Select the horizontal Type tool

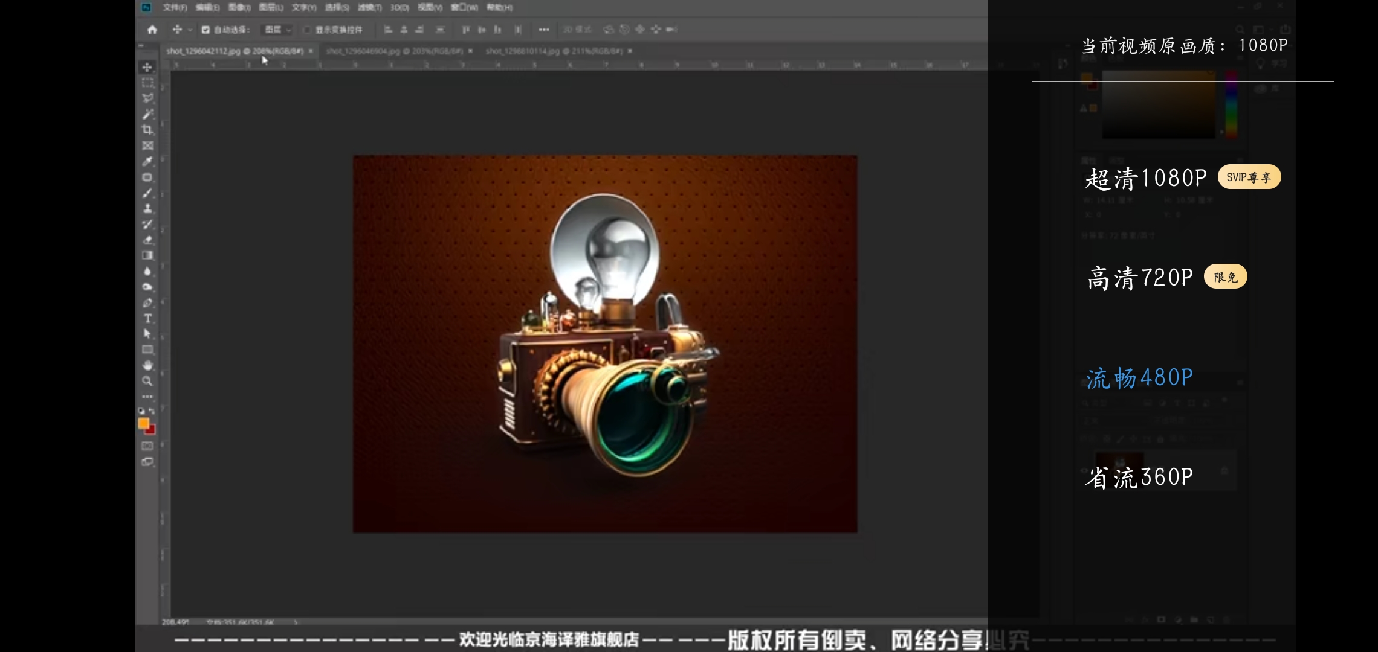click(147, 318)
